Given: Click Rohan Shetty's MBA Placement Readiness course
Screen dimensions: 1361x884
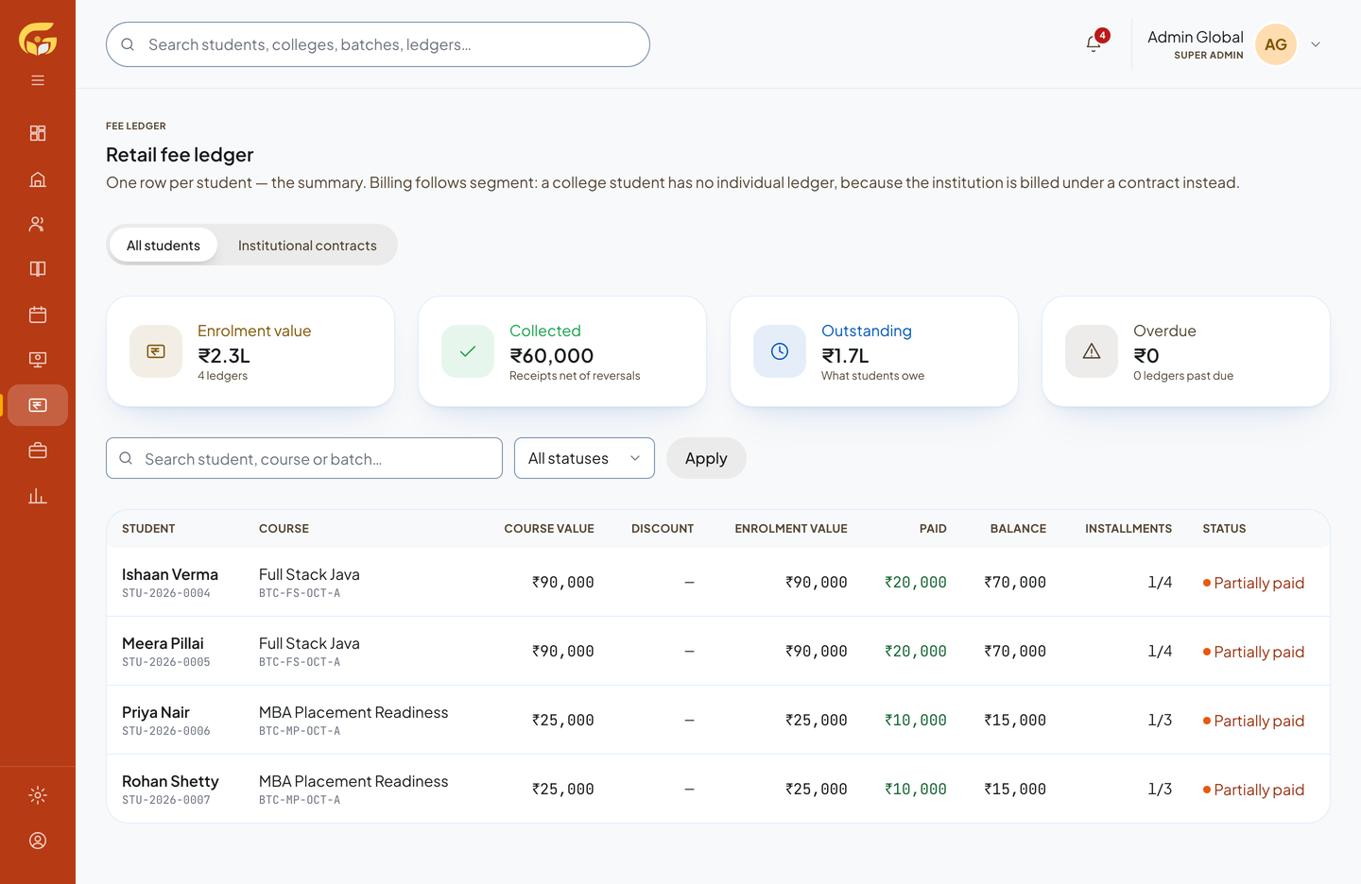Looking at the screenshot, I should tap(353, 781).
